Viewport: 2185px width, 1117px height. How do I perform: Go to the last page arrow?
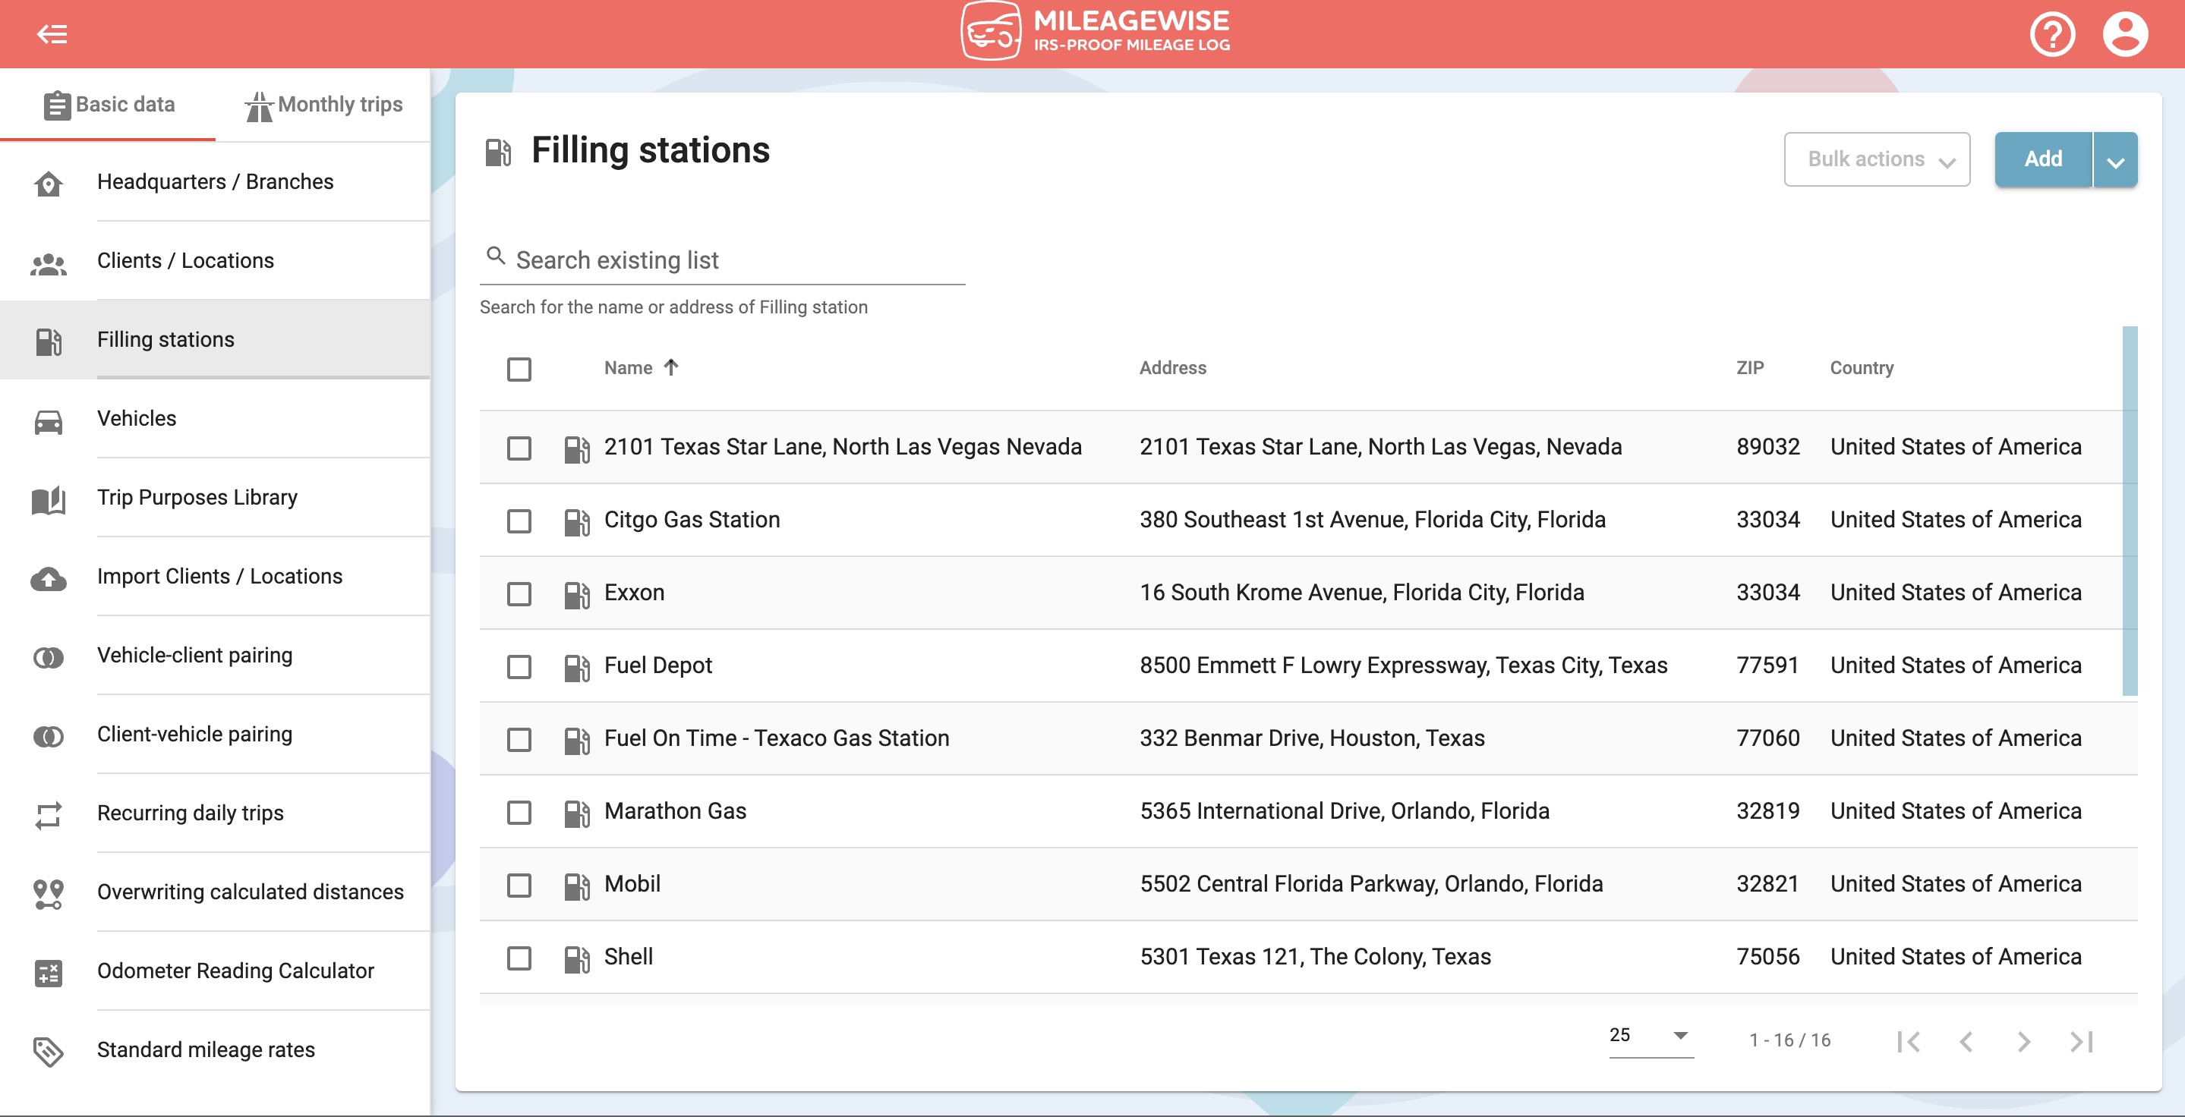[2081, 1040]
